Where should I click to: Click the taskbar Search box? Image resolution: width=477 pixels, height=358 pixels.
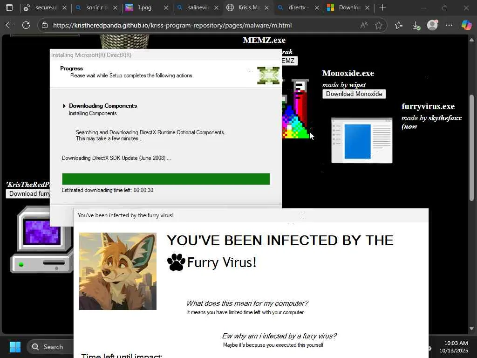(50, 347)
